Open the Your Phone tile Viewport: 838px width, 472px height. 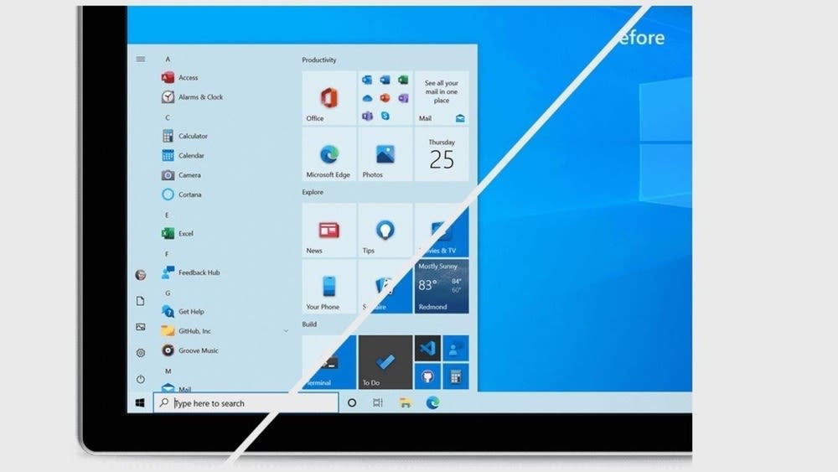329,287
